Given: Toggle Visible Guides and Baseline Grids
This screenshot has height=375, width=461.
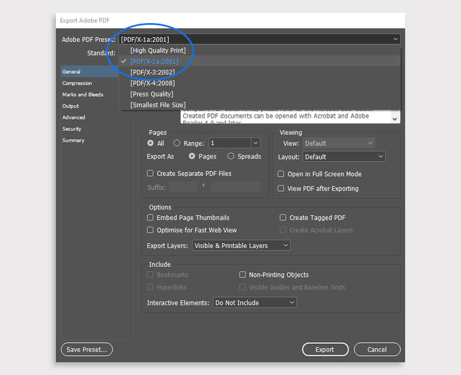Looking at the screenshot, I should click(x=242, y=287).
